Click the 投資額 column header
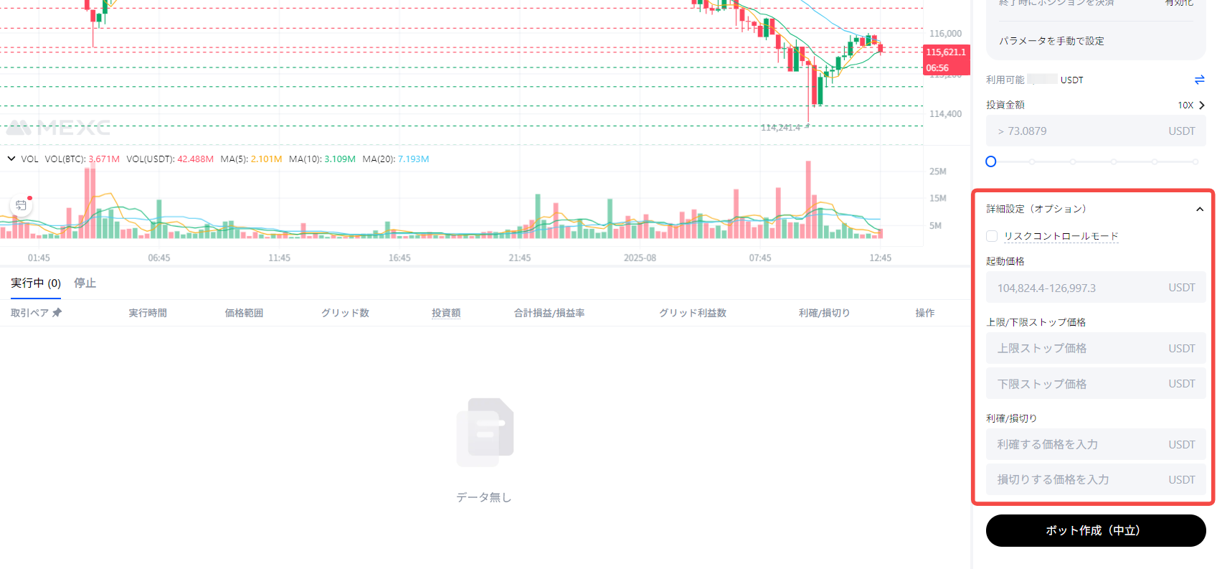Image resolution: width=1217 pixels, height=569 pixels. [x=445, y=313]
